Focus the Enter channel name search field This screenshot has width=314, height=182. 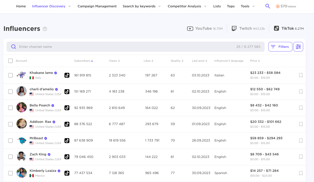tap(125, 47)
